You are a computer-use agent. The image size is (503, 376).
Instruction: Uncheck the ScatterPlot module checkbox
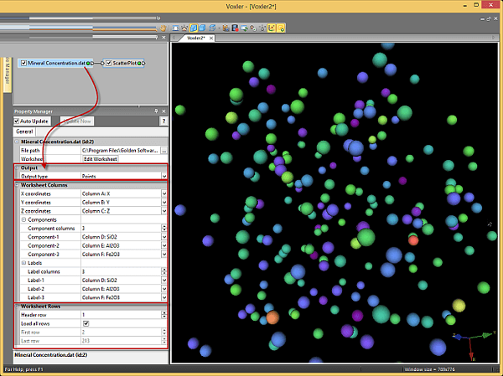[108, 63]
